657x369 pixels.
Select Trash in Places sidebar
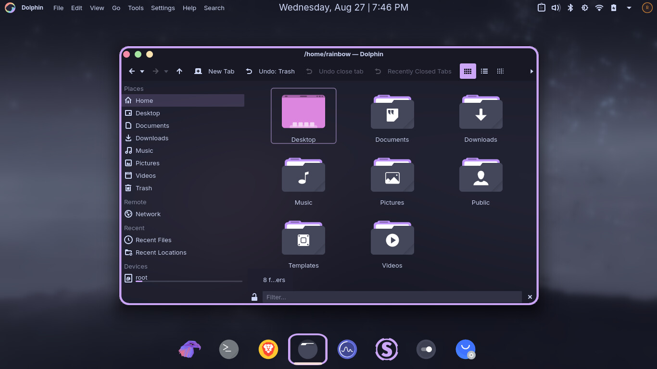143,188
